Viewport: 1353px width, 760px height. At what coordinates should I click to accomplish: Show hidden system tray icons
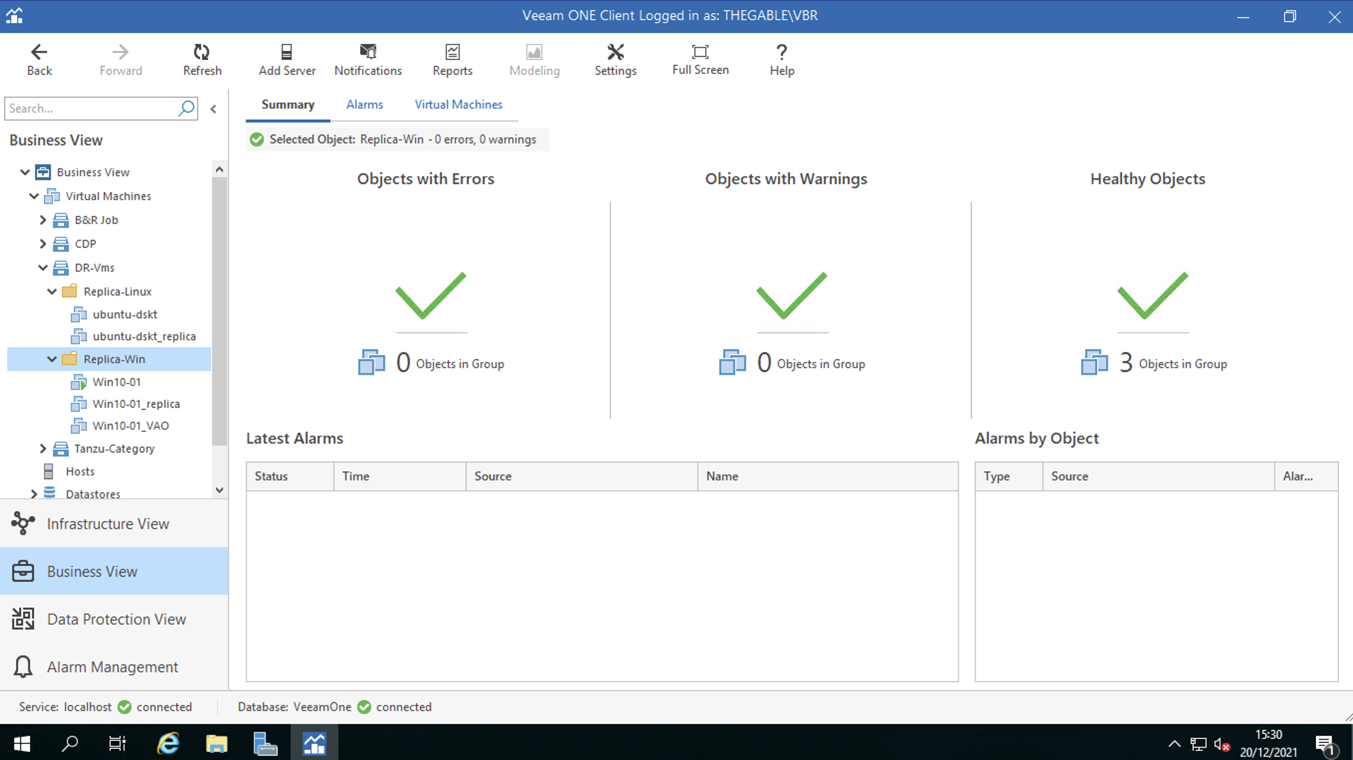coord(1174,743)
